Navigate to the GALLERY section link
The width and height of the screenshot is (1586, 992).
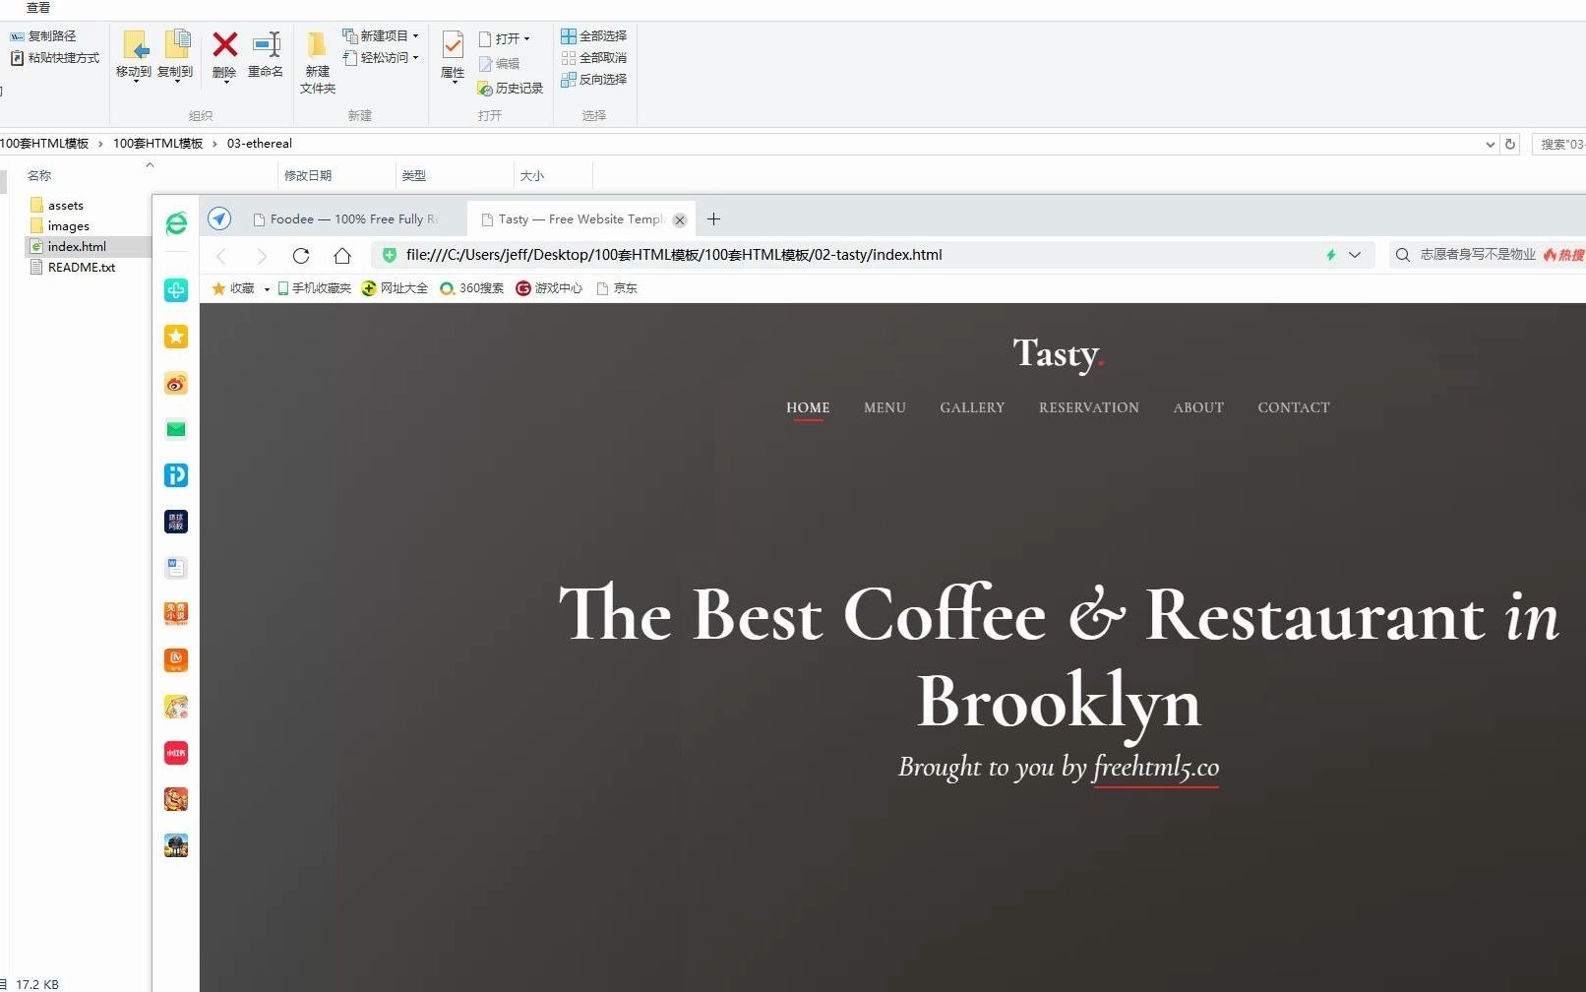pyautogui.click(x=972, y=407)
